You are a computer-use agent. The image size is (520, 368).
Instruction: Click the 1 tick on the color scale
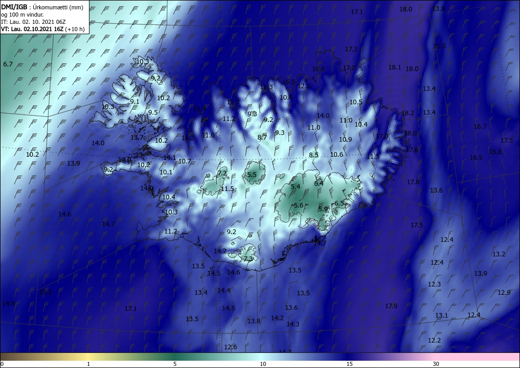pyautogui.click(x=88, y=364)
